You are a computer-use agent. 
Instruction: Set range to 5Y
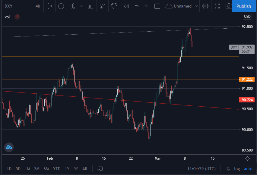[x=76, y=169]
